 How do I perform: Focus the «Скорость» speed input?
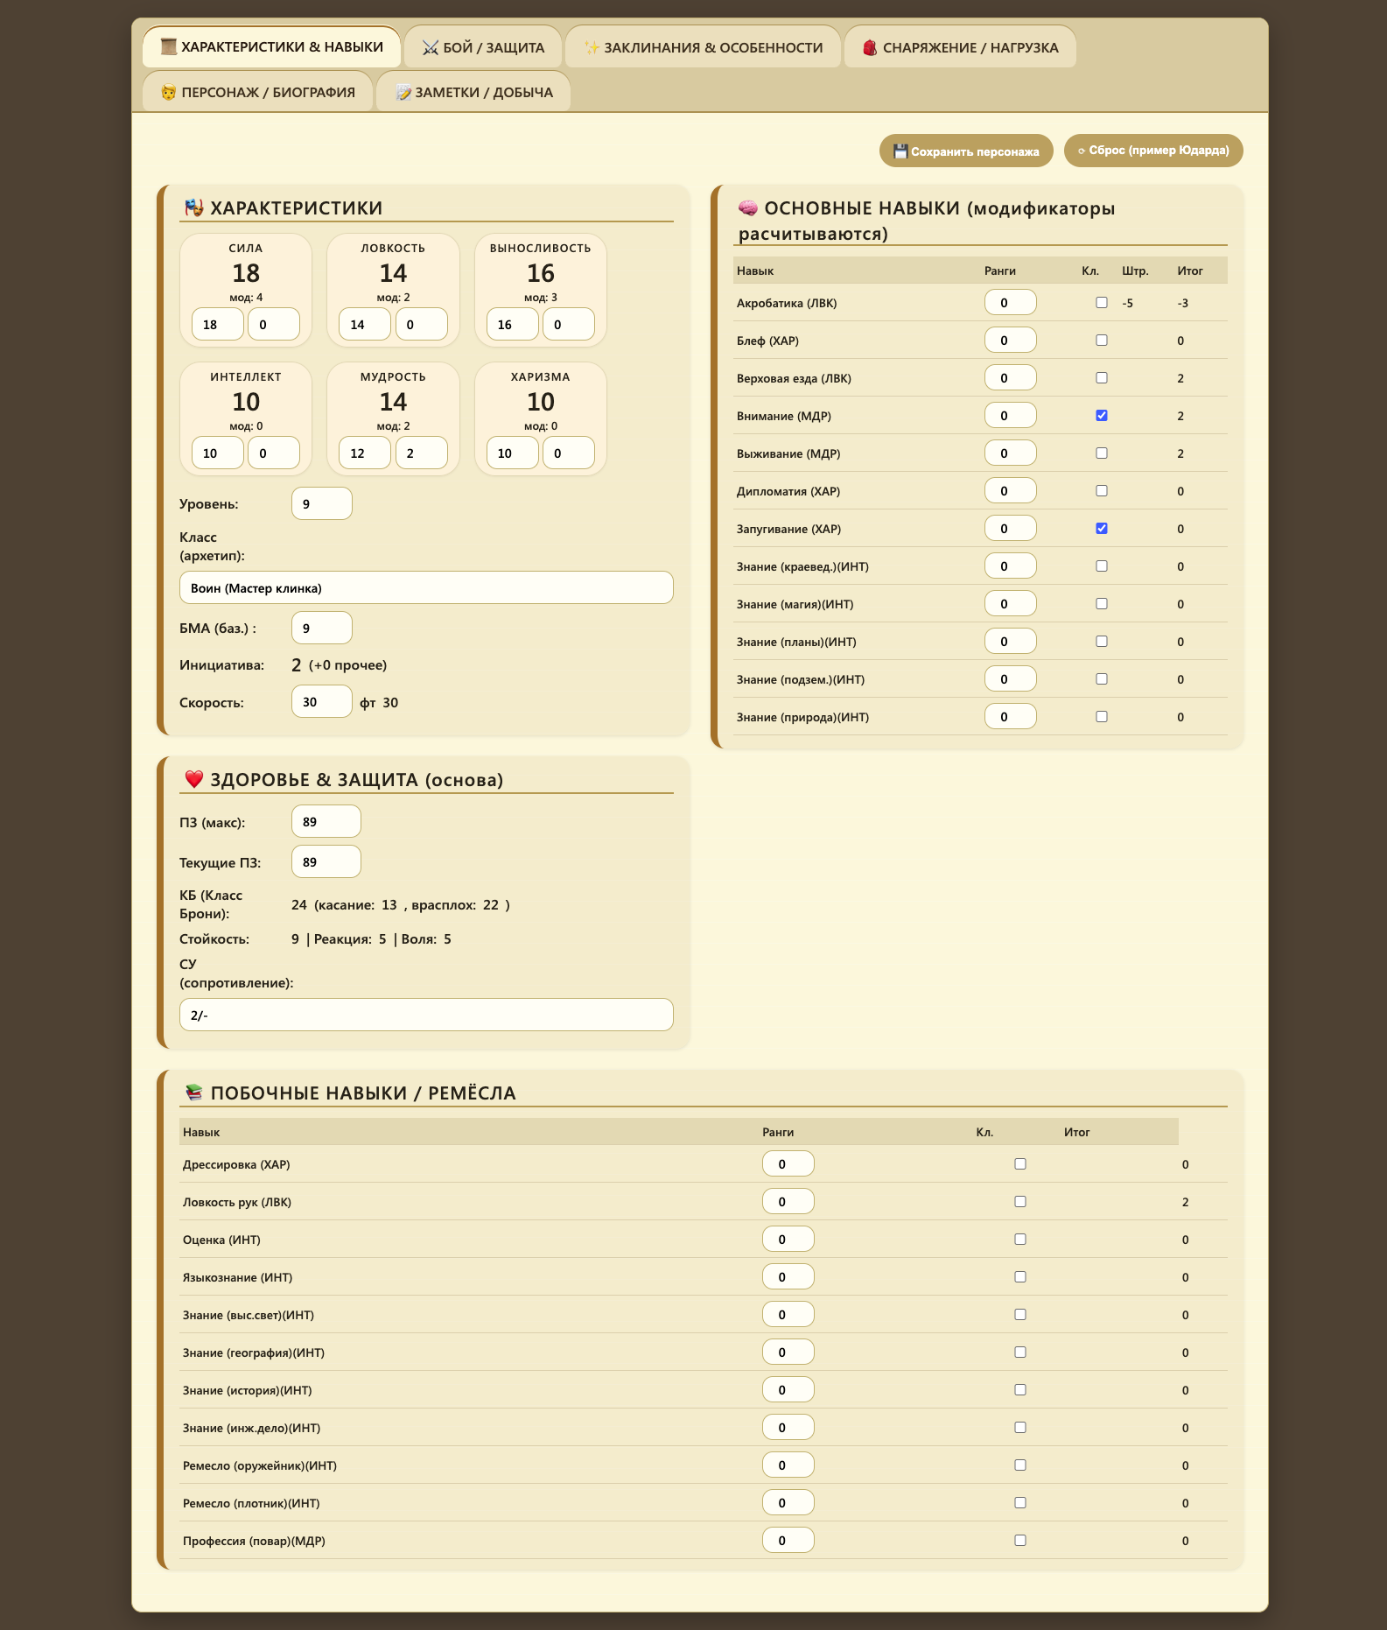coord(322,701)
